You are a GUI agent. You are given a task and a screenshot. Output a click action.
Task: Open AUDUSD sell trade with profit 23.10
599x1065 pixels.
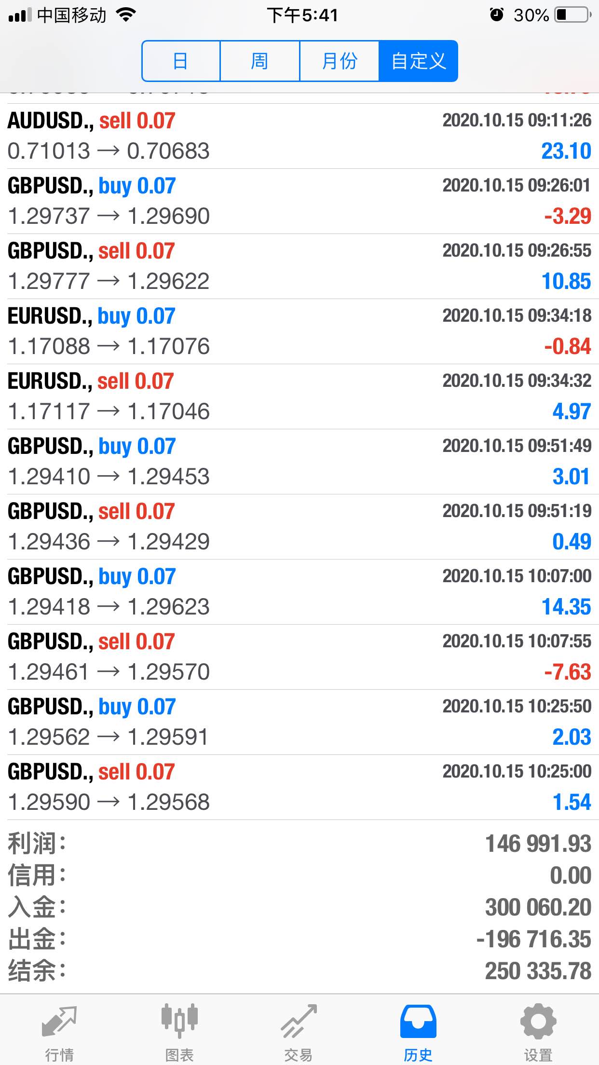point(299,136)
